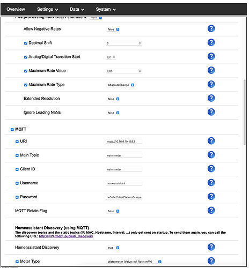Click the Client ID input field
The height and width of the screenshot is (268, 249).
click(x=124, y=169)
